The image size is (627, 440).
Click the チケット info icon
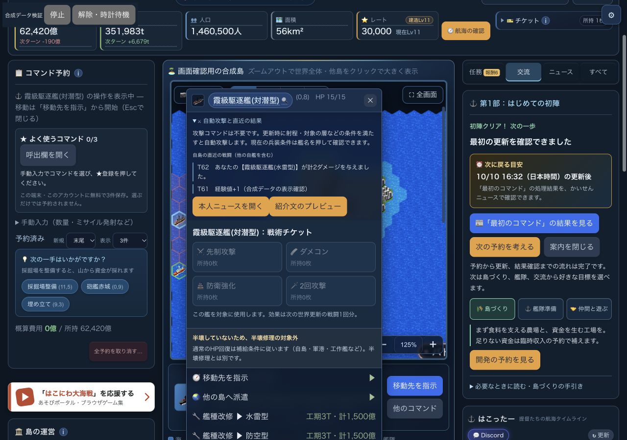[x=546, y=21]
